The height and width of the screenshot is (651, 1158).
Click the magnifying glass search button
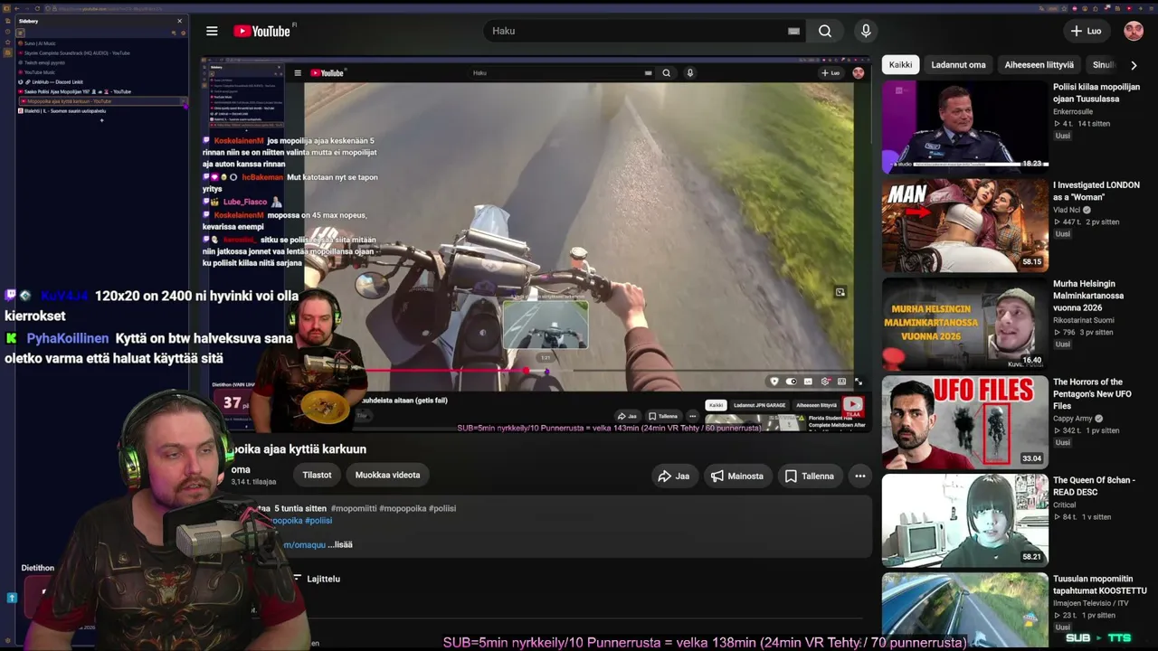[x=825, y=31]
